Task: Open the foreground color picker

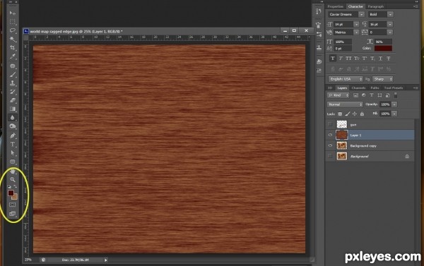Action: [x=11, y=193]
